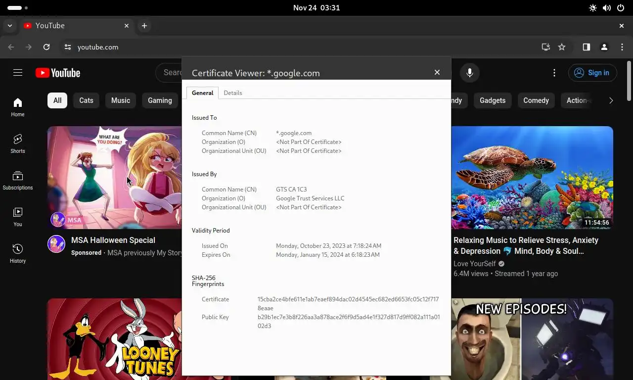Image resolution: width=633 pixels, height=380 pixels.
Task: Switch to the Details tab in the Certificate Viewer
Action: [233, 93]
